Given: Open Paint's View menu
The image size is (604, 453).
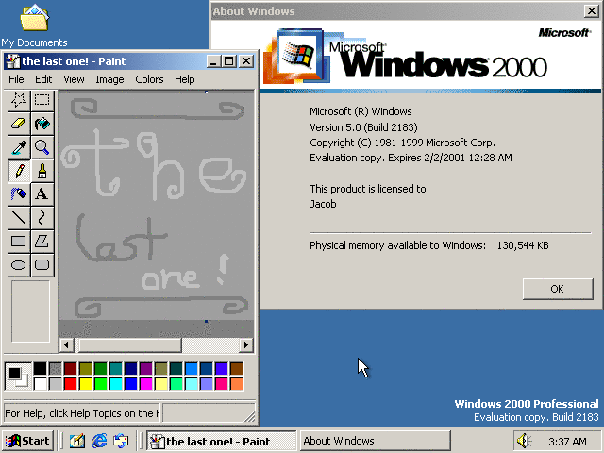Looking at the screenshot, I should point(74,79).
